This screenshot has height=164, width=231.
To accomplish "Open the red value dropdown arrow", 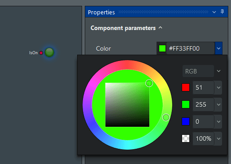I will tap(218, 87).
